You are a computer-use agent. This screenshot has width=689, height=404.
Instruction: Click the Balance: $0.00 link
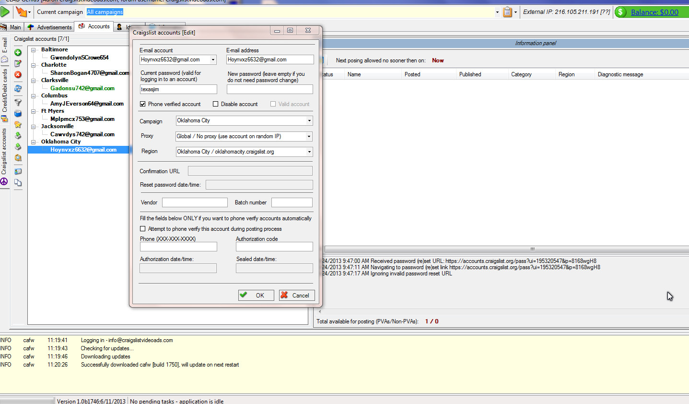coord(654,12)
